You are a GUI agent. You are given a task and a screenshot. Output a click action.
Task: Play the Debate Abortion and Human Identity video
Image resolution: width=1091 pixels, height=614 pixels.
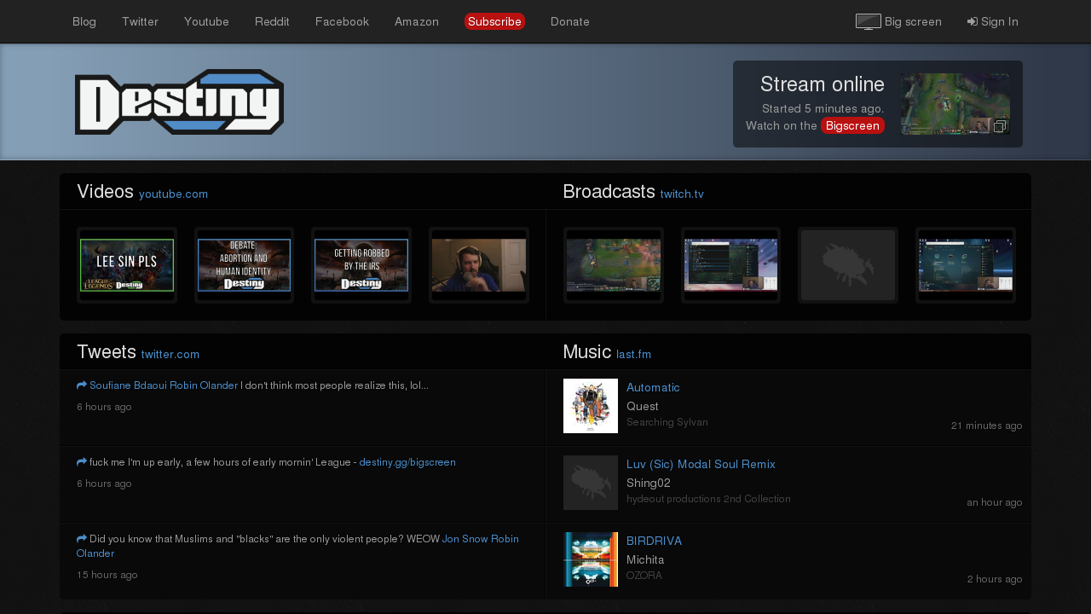coord(244,265)
